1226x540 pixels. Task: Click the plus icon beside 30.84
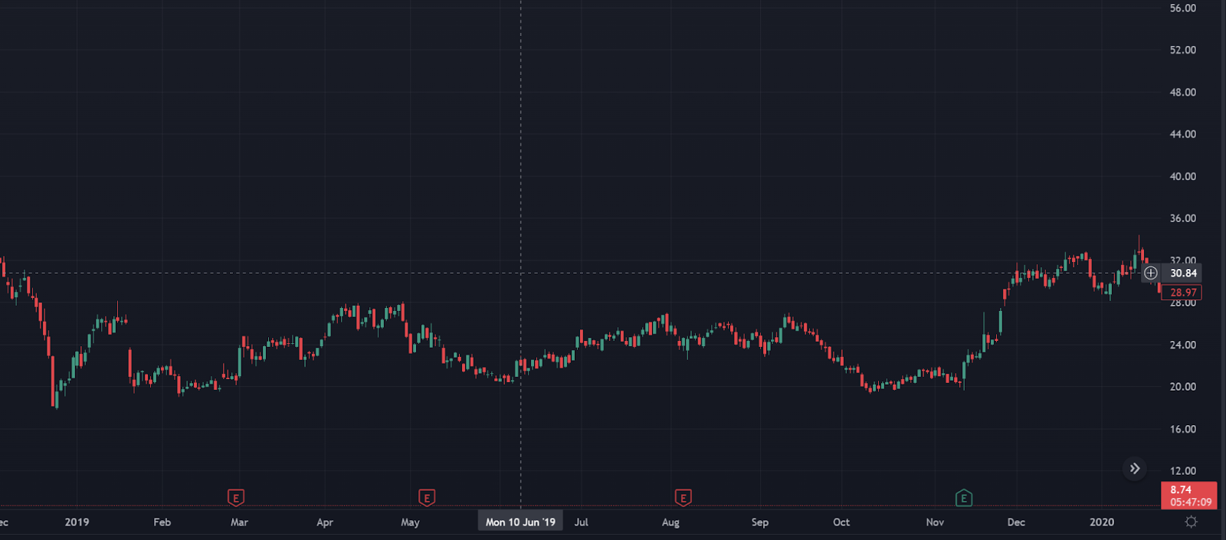[x=1151, y=273]
